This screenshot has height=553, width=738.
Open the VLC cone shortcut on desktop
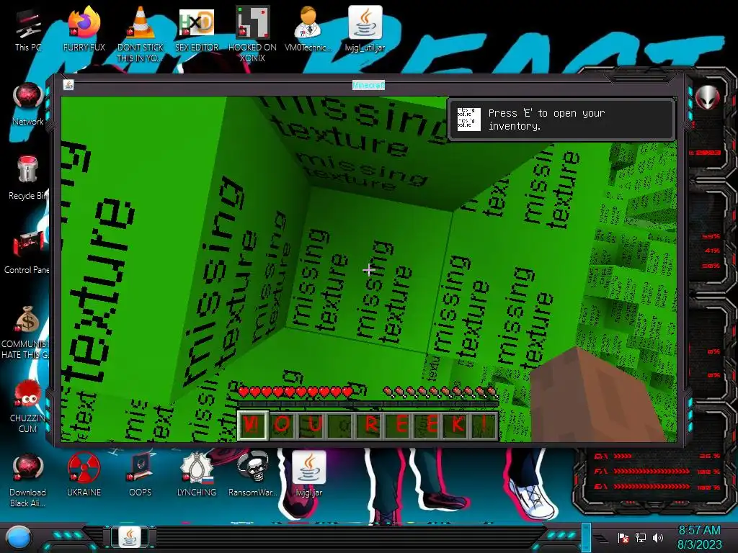point(141,34)
